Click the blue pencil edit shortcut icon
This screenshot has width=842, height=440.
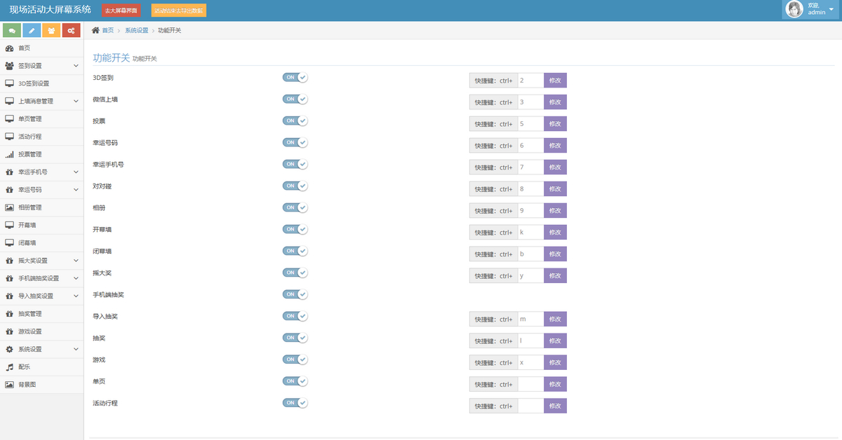[32, 31]
